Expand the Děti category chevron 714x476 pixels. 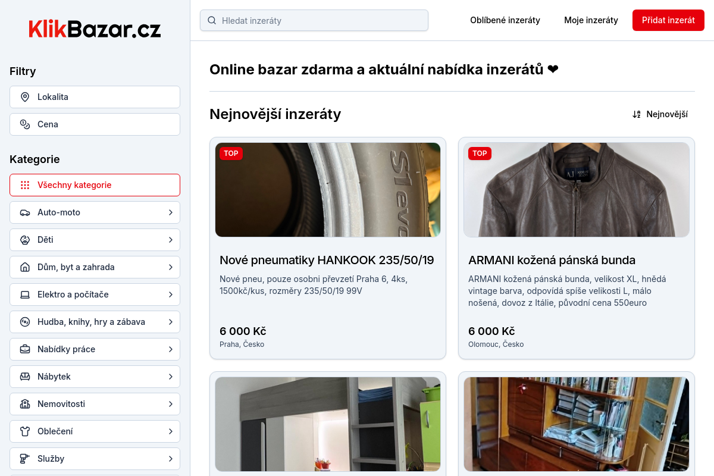click(170, 240)
